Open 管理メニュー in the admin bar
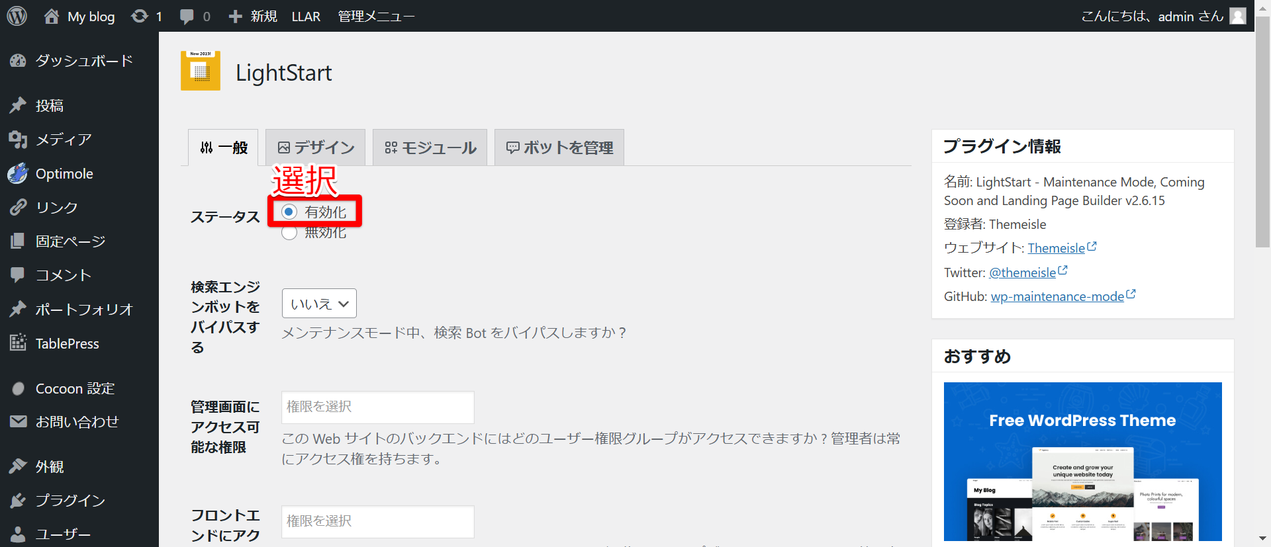The image size is (1271, 547). 376,17
